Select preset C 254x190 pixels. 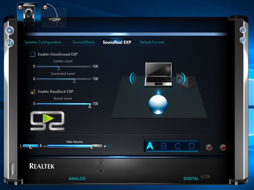(178, 146)
